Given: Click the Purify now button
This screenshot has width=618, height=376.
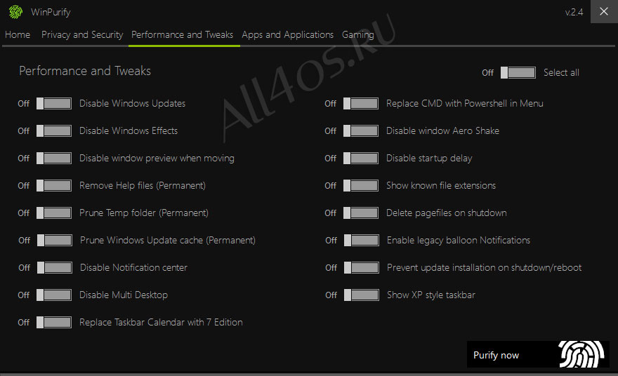Looking at the screenshot, I should coord(538,354).
